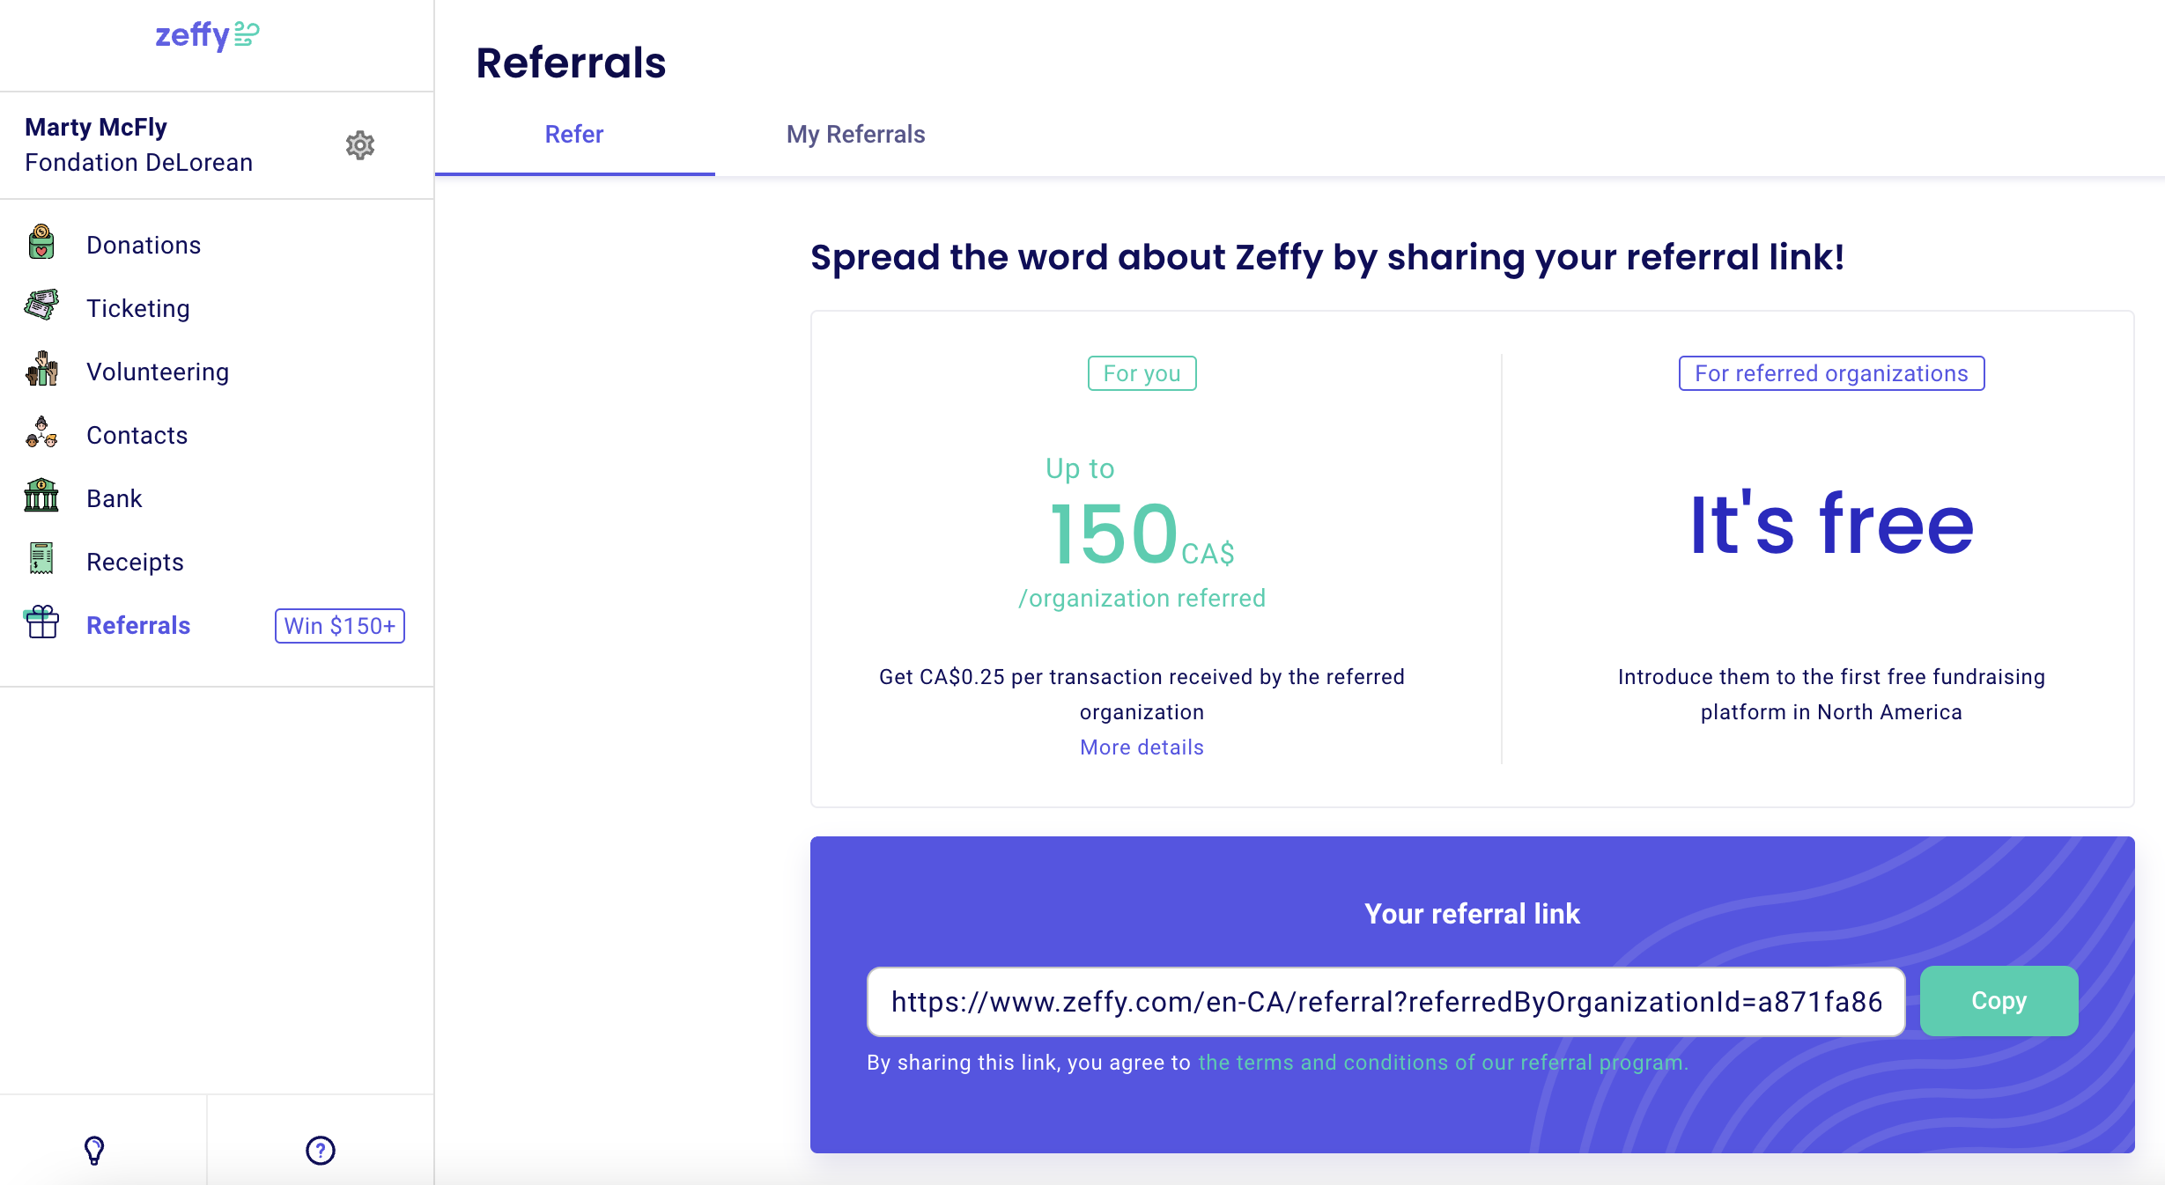This screenshot has height=1185, width=2165.
Task: Go to the Contacts section
Action: click(x=137, y=436)
